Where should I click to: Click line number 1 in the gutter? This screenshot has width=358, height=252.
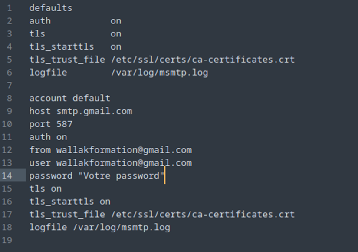click(x=10, y=8)
